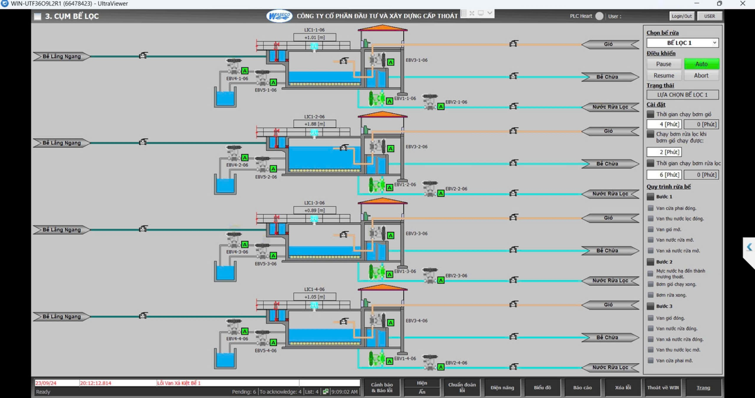Screen dimensions: 755x398
Task: Click the PLC Heart status indicator
Action: click(599, 16)
